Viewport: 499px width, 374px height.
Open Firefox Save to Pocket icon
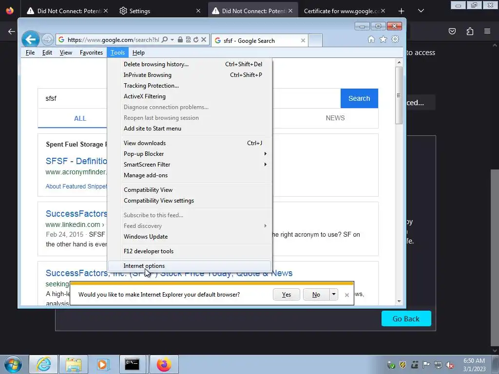click(x=452, y=31)
